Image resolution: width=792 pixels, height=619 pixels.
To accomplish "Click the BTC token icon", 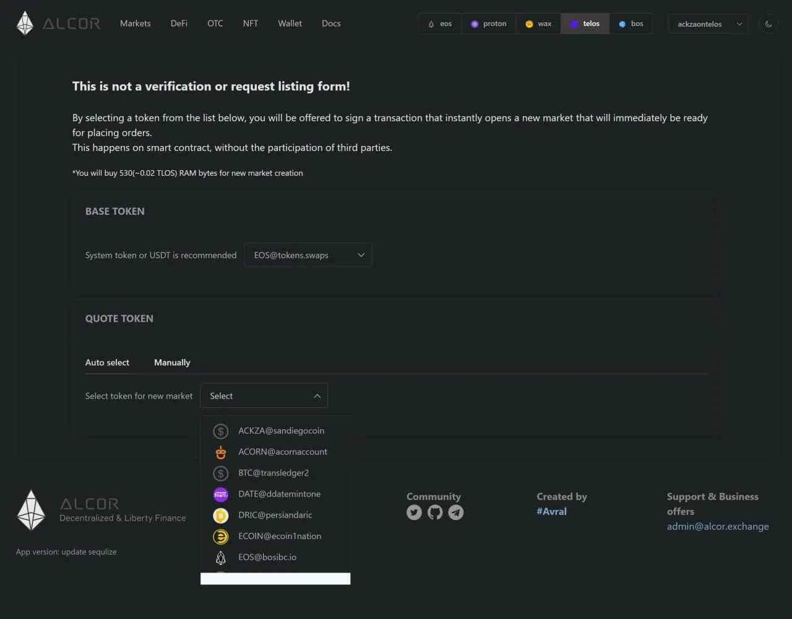I will (221, 474).
